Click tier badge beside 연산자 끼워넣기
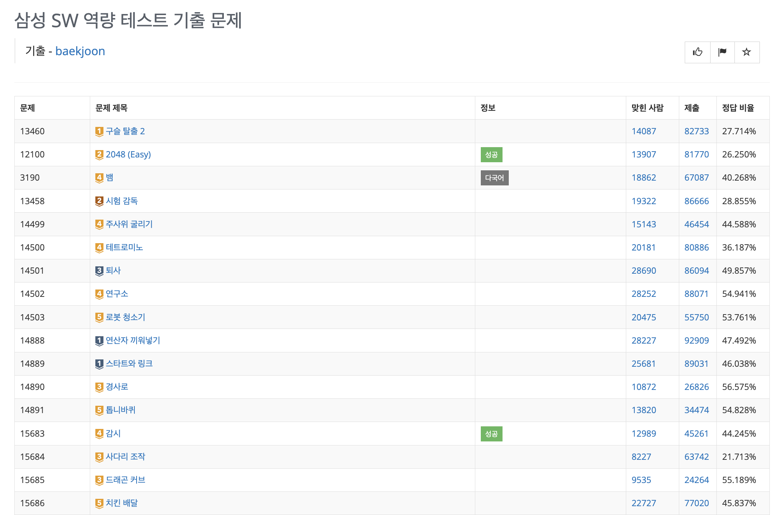This screenshot has height=515, width=779. [x=99, y=341]
